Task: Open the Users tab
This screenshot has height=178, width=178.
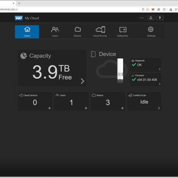Action: point(55,32)
